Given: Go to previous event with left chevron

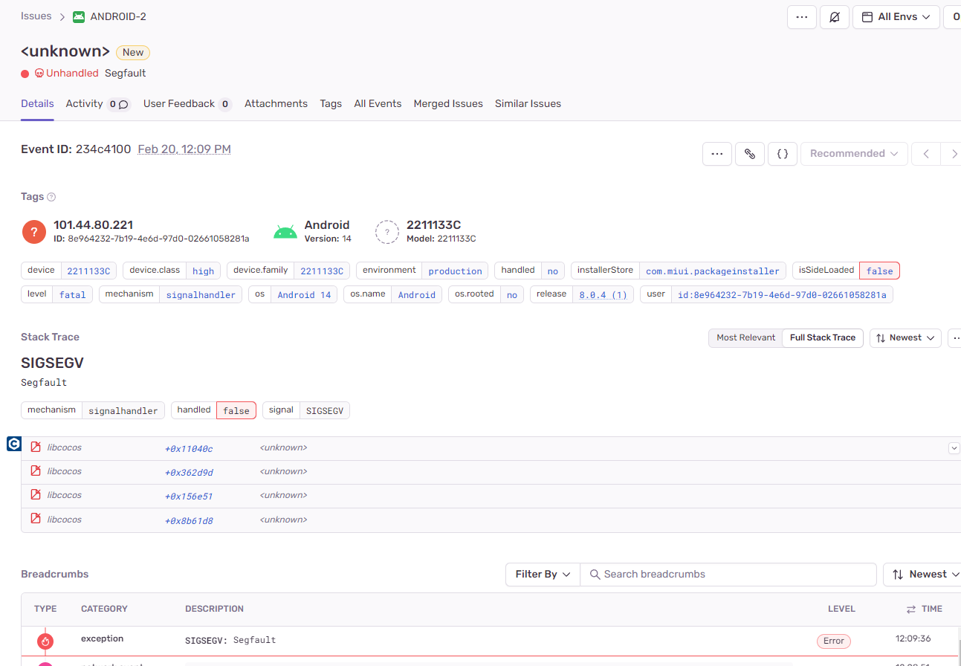Looking at the screenshot, I should point(926,154).
